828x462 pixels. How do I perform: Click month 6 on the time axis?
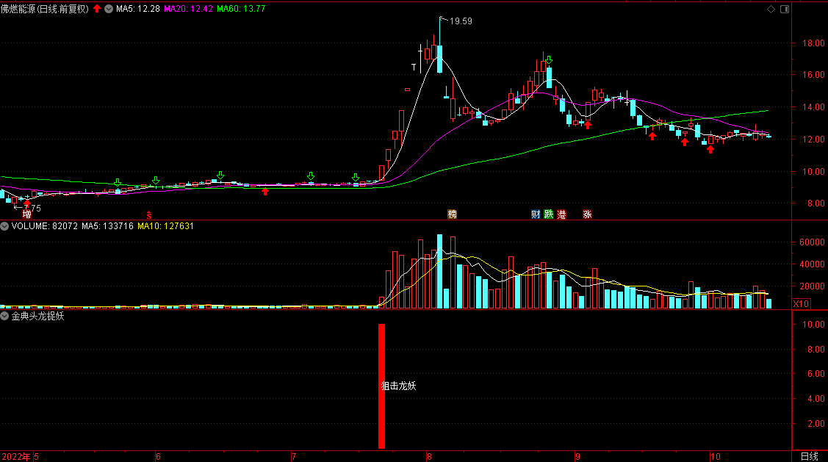click(x=159, y=457)
